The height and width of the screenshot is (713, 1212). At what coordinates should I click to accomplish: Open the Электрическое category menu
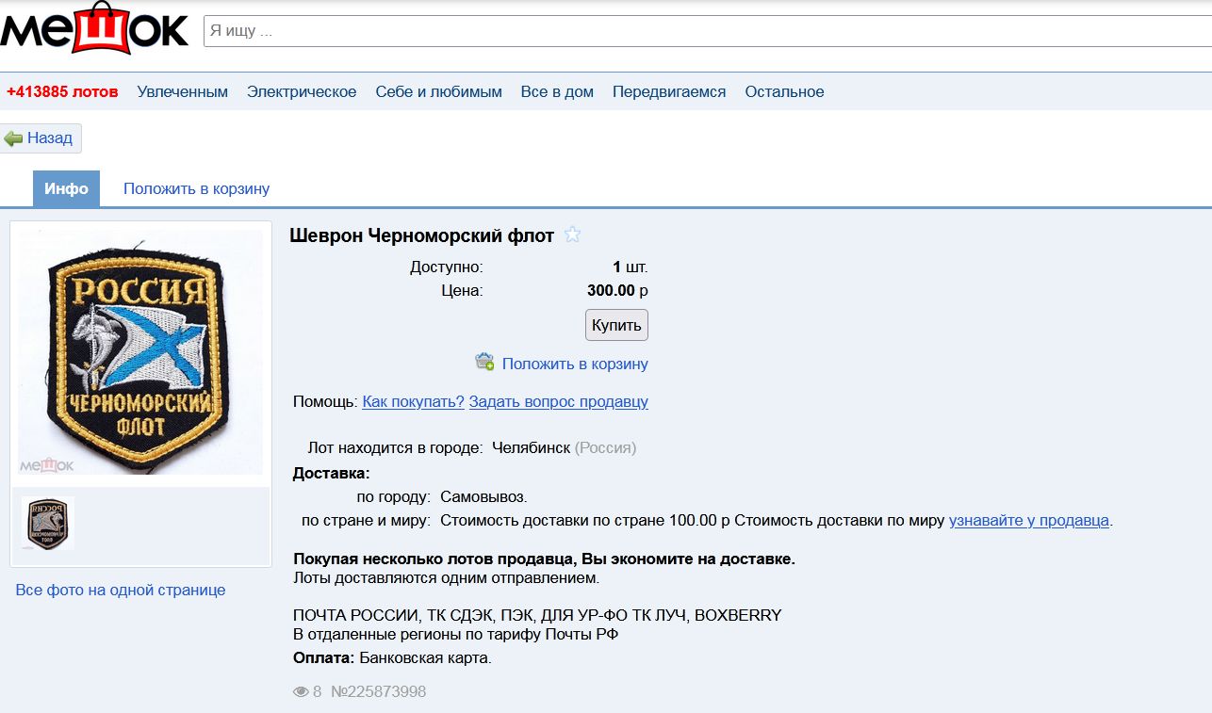click(302, 92)
